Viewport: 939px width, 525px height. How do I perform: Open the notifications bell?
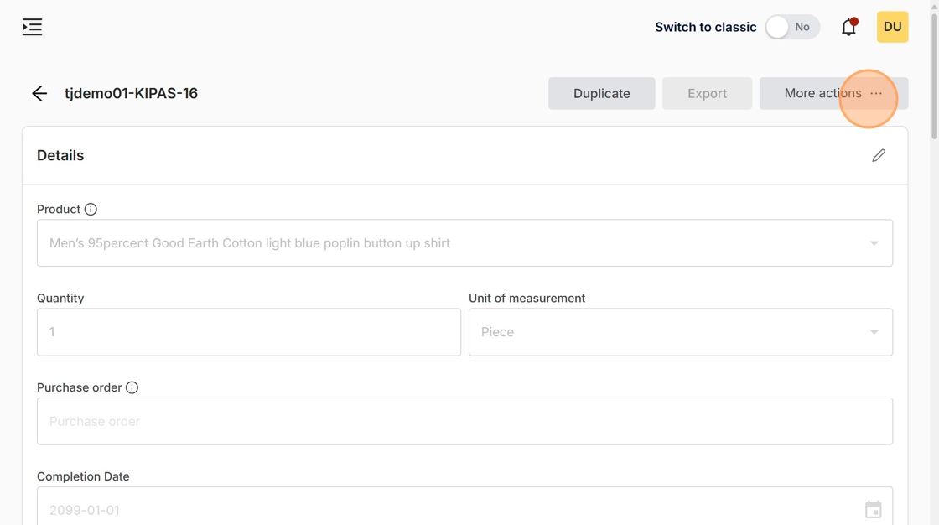[x=848, y=27]
